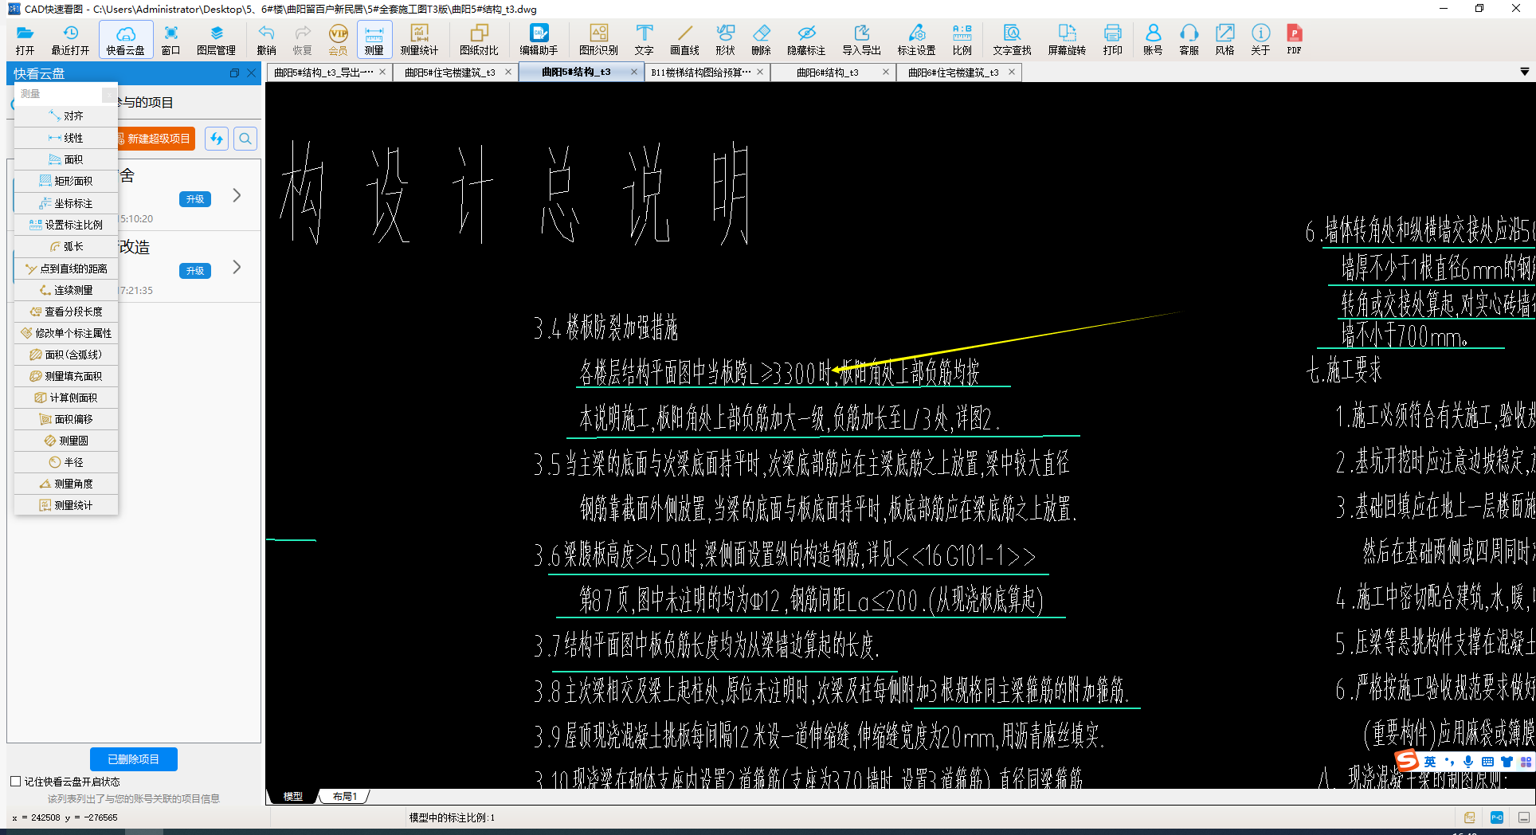Click the 新建超级项目 button

point(155,139)
